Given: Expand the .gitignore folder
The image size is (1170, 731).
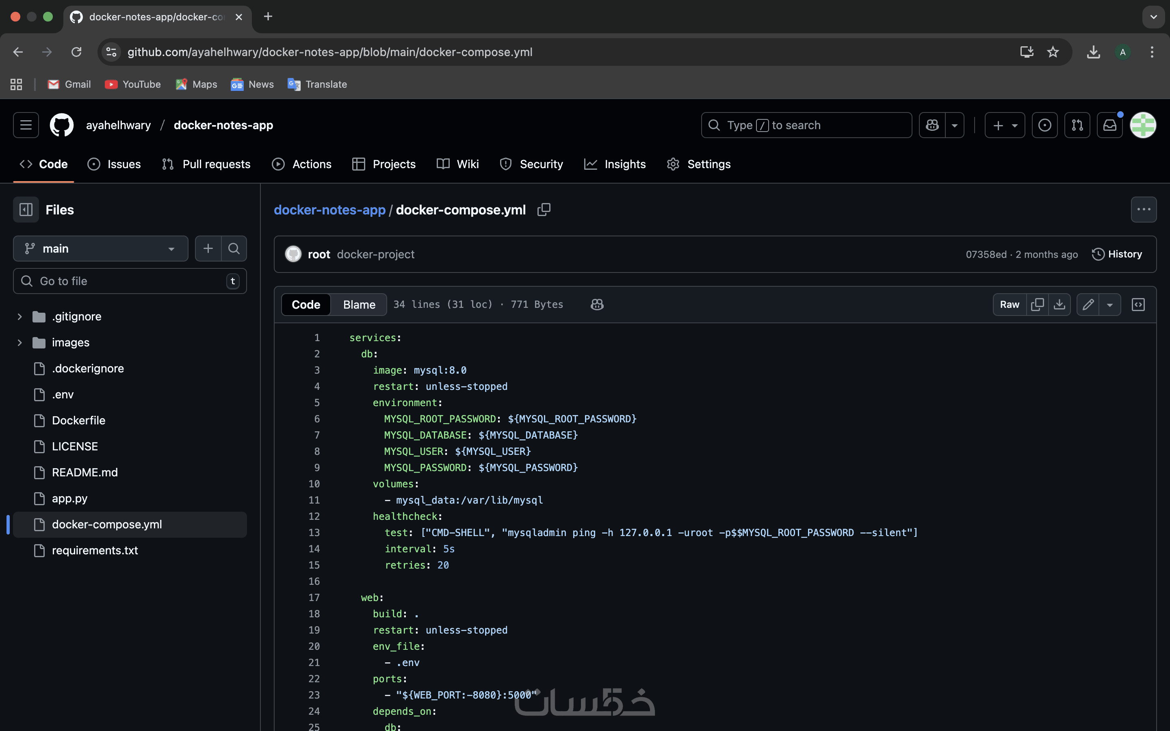Looking at the screenshot, I should pos(20,317).
